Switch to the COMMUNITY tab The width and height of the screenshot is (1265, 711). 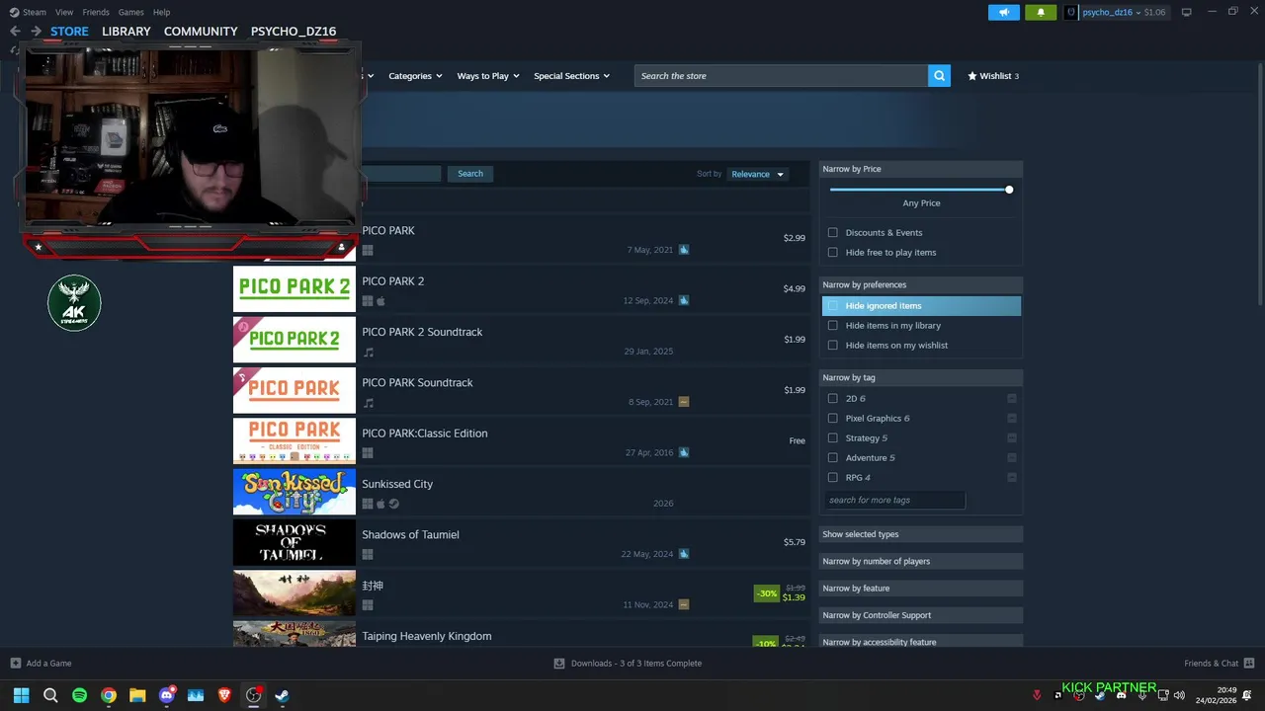[201, 32]
